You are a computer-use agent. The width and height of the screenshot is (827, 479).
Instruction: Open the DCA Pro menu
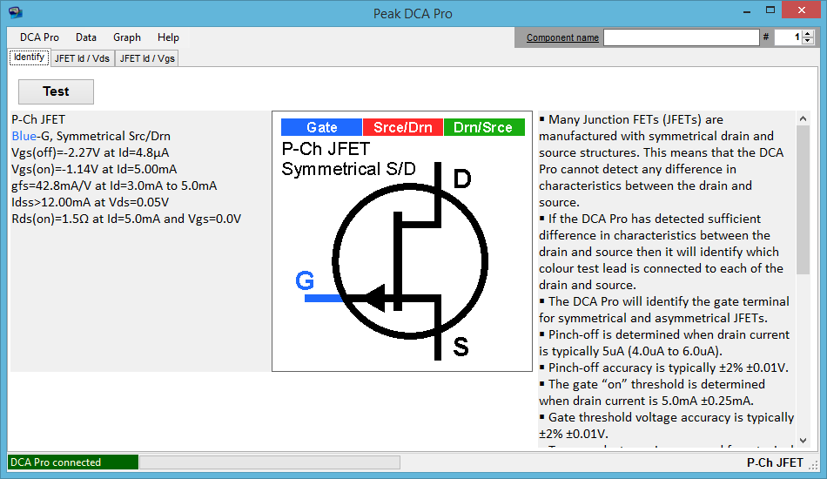pyautogui.click(x=39, y=37)
